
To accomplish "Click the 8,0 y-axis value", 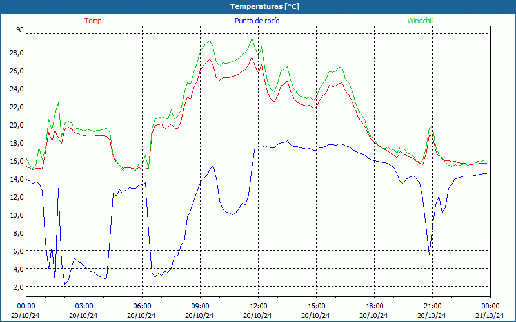I will (x=18, y=233).
